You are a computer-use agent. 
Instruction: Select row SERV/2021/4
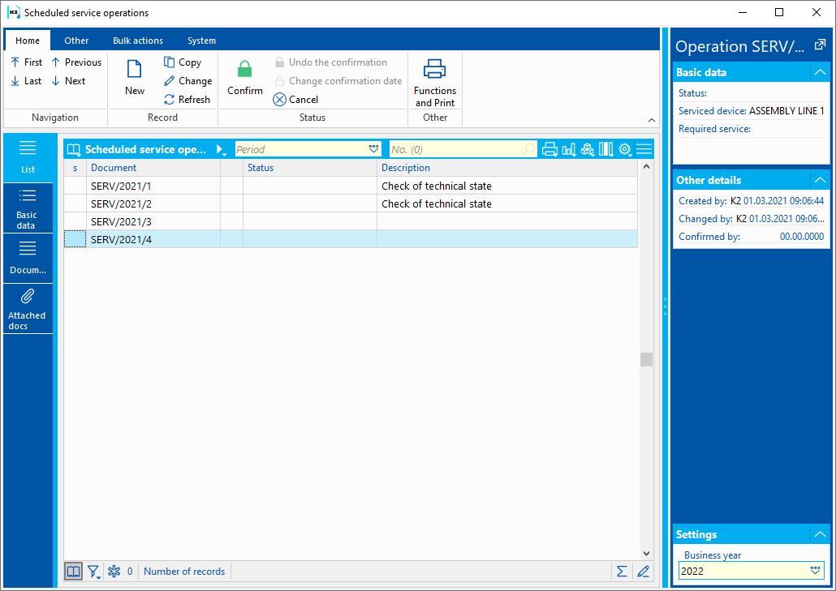(x=351, y=240)
